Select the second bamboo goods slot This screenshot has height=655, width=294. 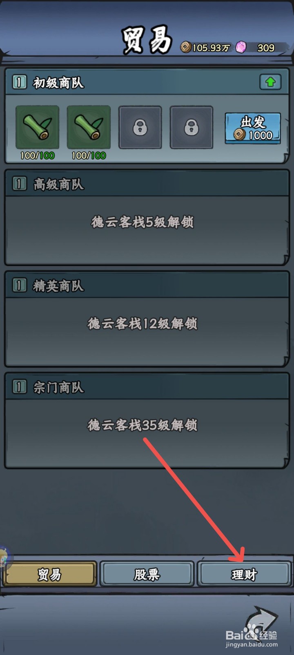pos(89,127)
